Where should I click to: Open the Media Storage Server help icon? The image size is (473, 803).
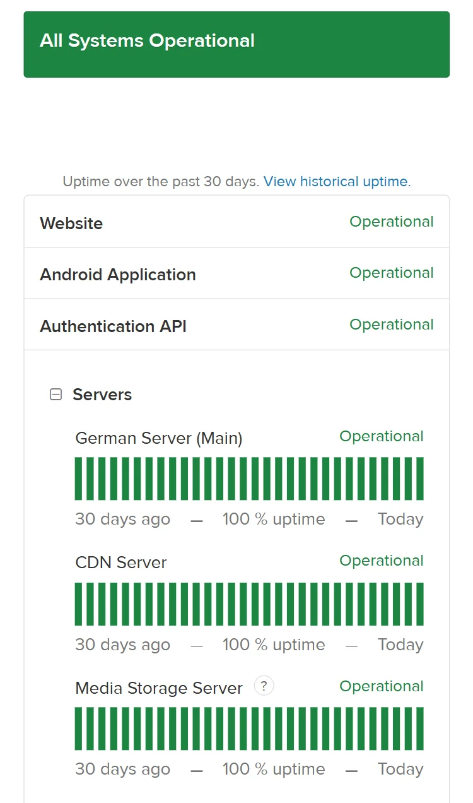pyautogui.click(x=264, y=686)
